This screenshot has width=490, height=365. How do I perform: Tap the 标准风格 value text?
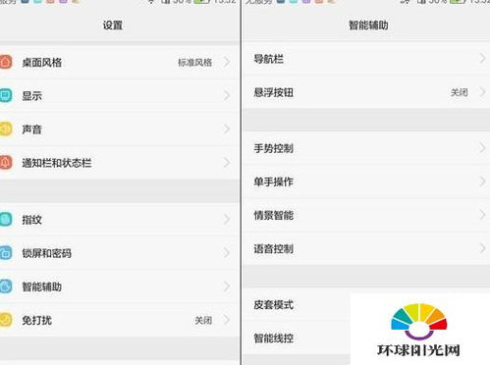pyautogui.click(x=194, y=62)
